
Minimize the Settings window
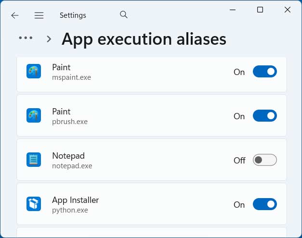coord(233,10)
